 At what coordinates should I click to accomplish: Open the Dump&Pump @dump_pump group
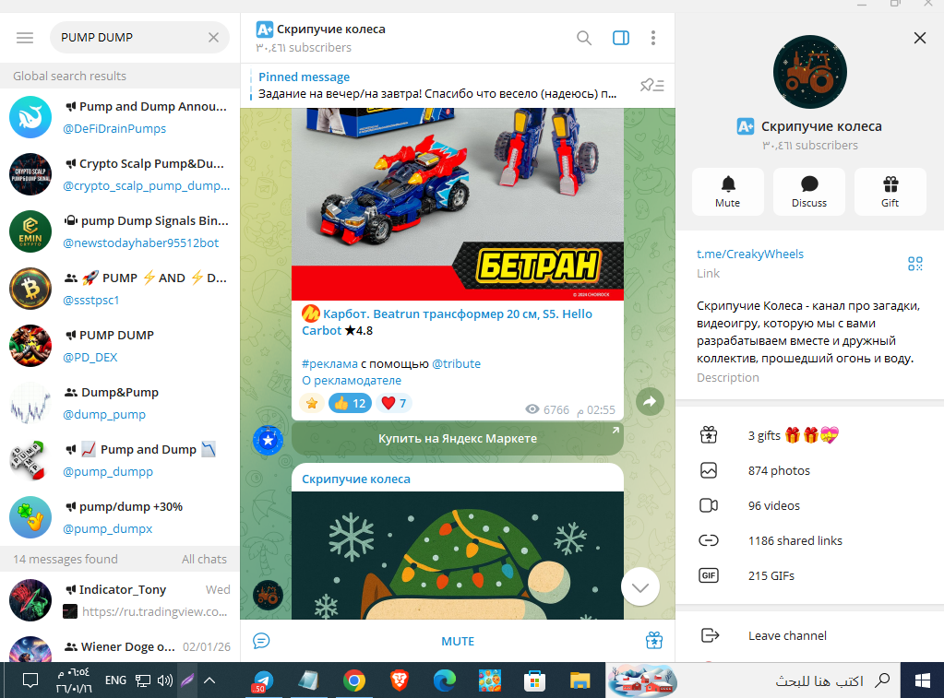click(x=120, y=403)
